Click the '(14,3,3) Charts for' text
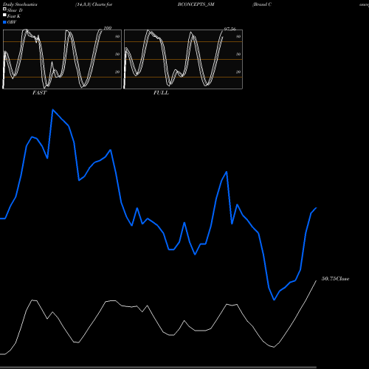369x369 pixels. [x=94, y=4]
